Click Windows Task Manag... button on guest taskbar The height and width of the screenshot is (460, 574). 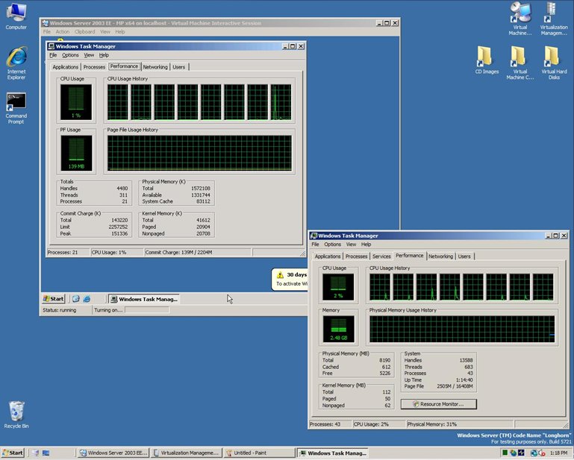pyautogui.click(x=144, y=299)
